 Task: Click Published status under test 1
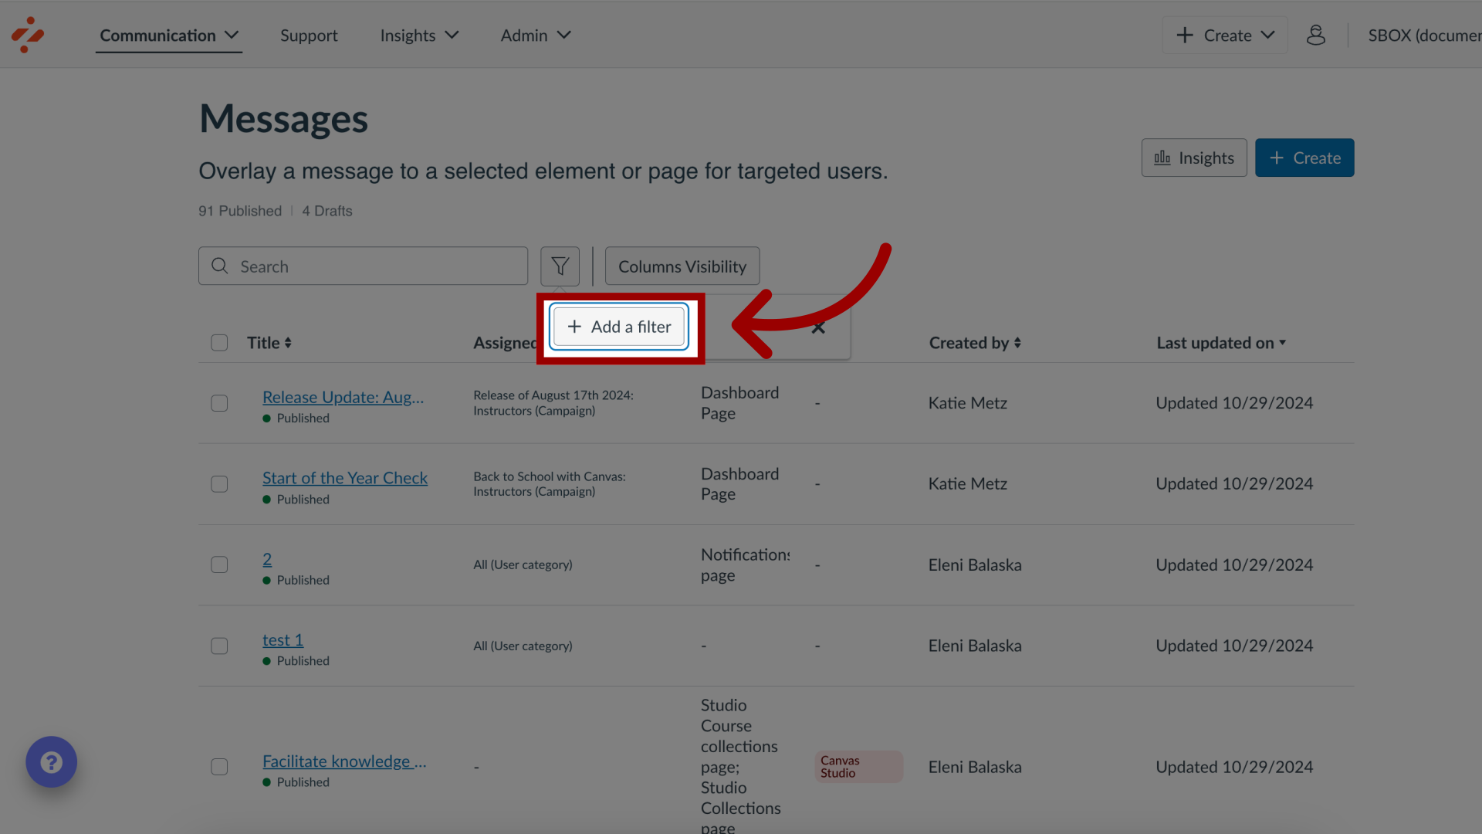[303, 661]
